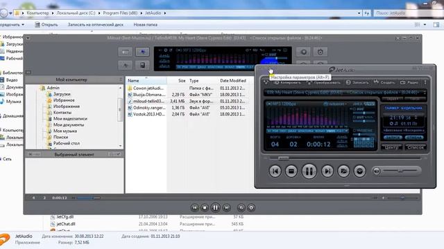The height and width of the screenshot is (249, 444).
Task: Click stop button in main window bottom bar
Action: point(205,207)
